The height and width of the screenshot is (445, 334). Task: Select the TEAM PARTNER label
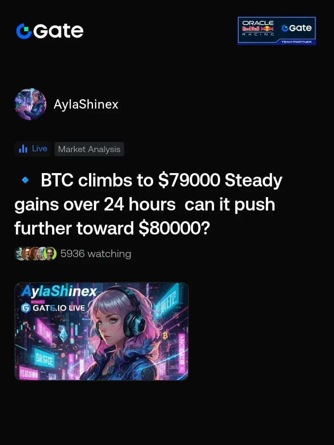(296, 42)
